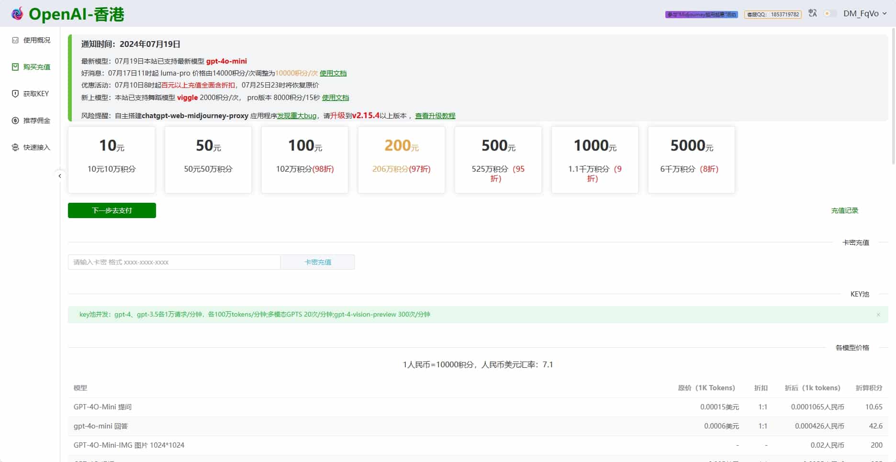Click the GPT-4O-Mini 提问 row name

(102, 407)
